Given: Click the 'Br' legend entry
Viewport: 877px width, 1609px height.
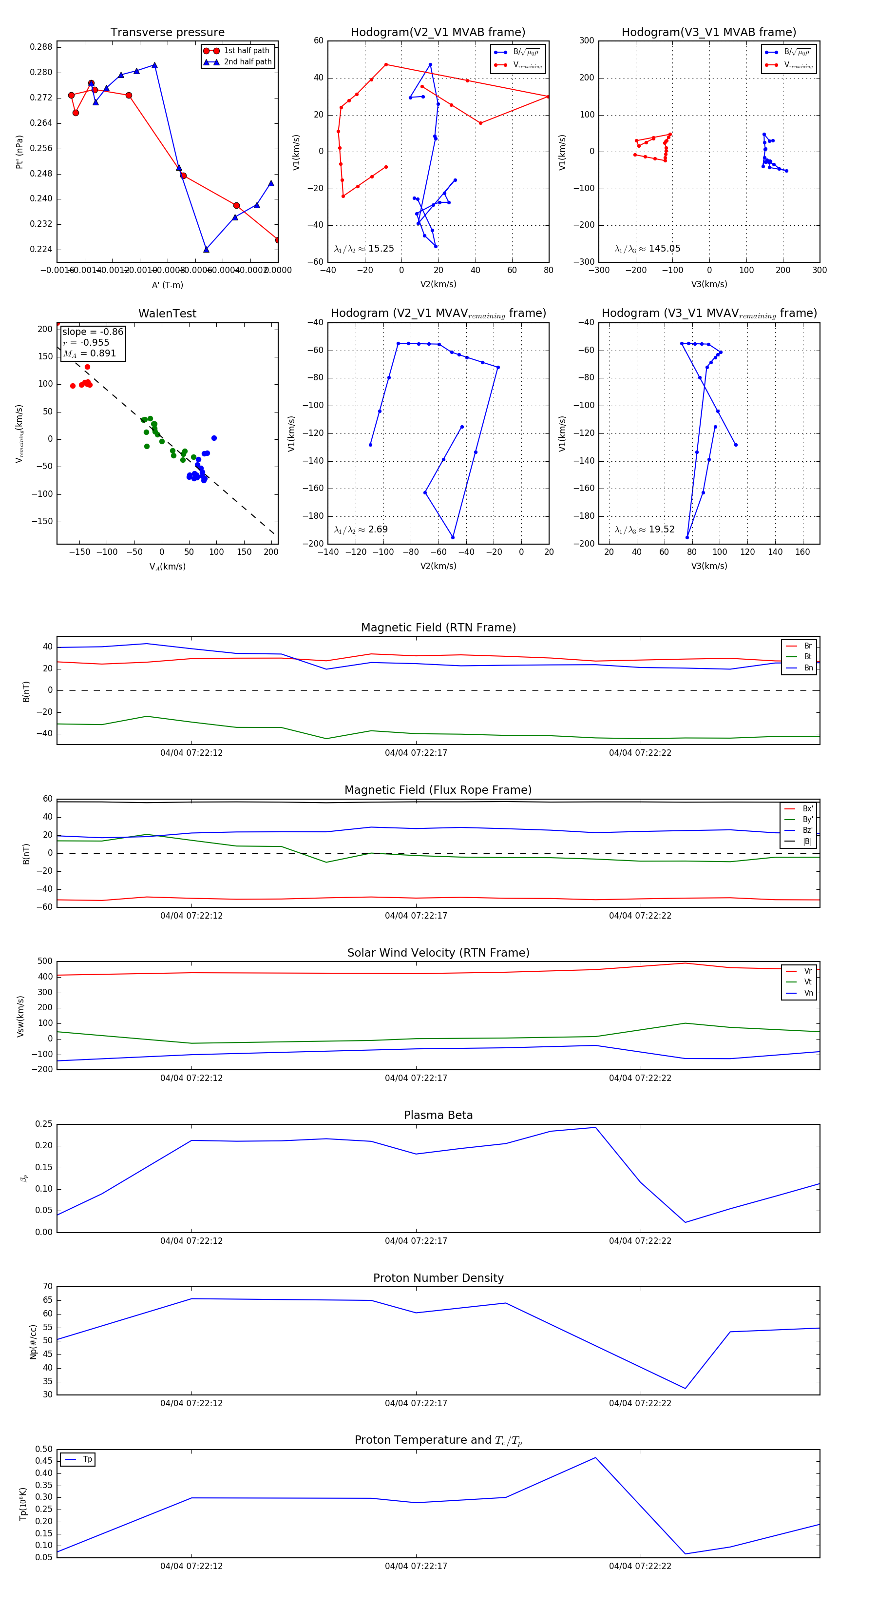Looking at the screenshot, I should click(x=799, y=646).
